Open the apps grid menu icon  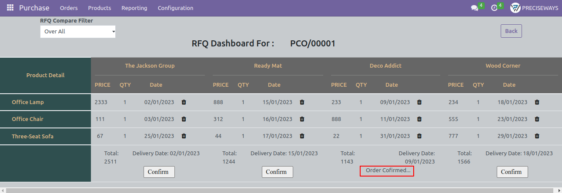10,8
